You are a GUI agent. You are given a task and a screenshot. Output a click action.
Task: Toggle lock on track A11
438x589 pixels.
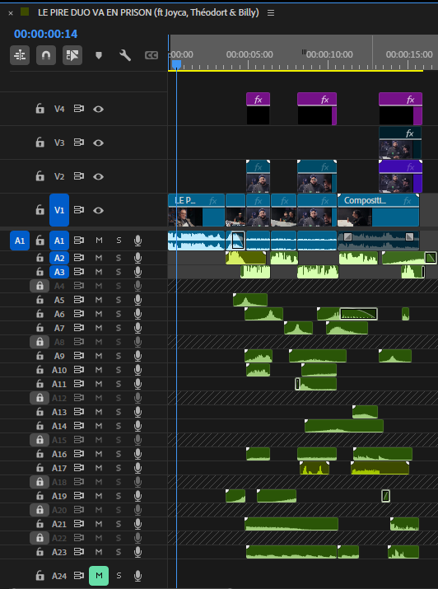[x=40, y=384]
